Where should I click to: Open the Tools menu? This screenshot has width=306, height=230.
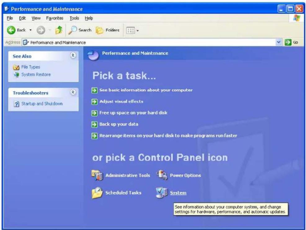click(74, 18)
